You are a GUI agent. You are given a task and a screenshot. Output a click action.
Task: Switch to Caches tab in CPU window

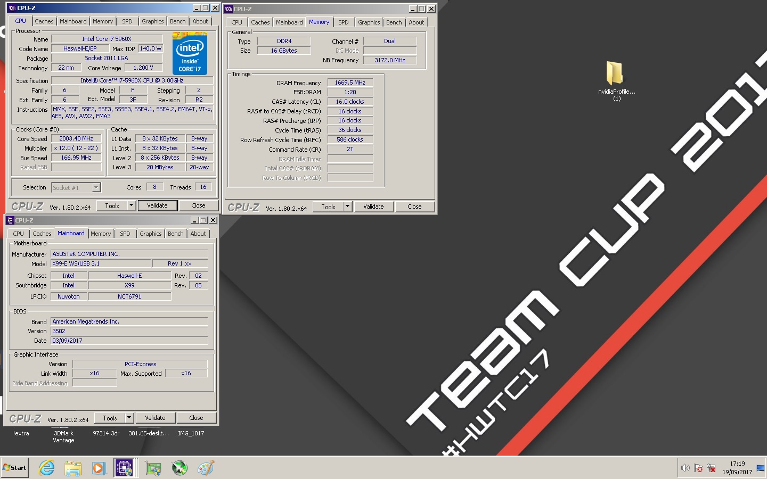(x=44, y=21)
